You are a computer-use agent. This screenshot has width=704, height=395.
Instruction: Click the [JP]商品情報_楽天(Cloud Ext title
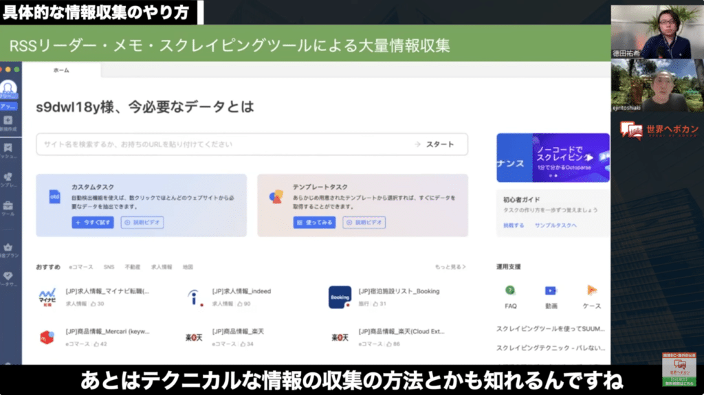click(401, 332)
